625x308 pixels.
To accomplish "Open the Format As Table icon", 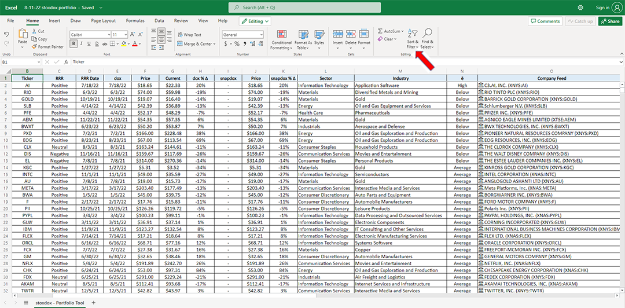I will [303, 34].
